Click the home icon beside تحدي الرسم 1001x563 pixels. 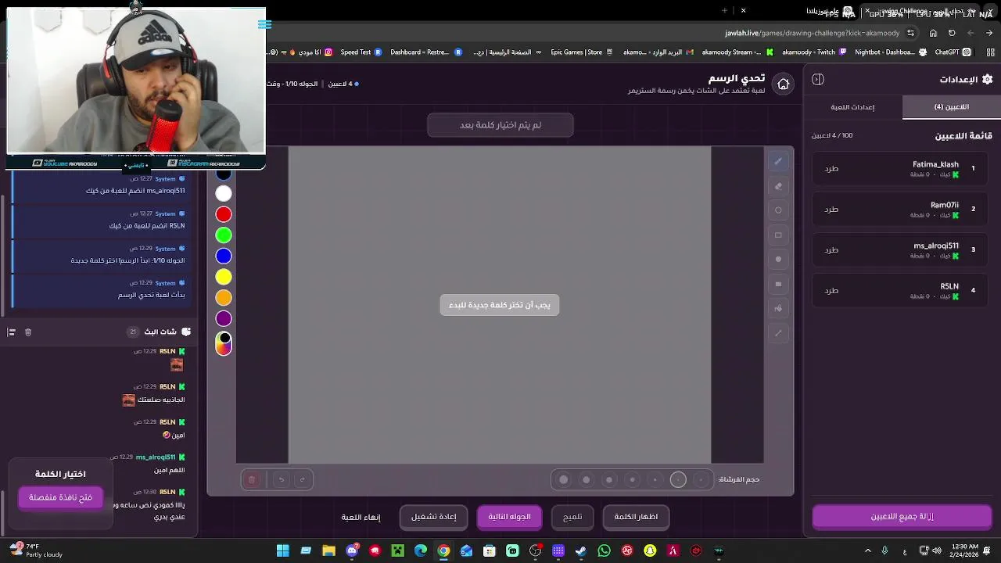click(783, 84)
